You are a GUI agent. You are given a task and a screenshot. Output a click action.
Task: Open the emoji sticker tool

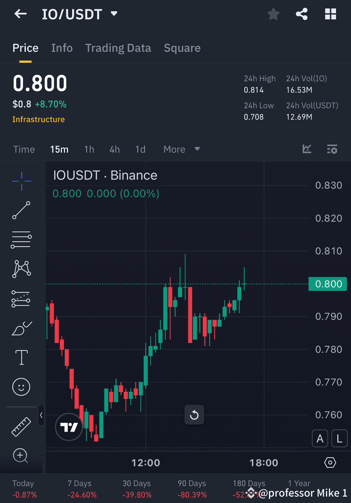click(21, 387)
